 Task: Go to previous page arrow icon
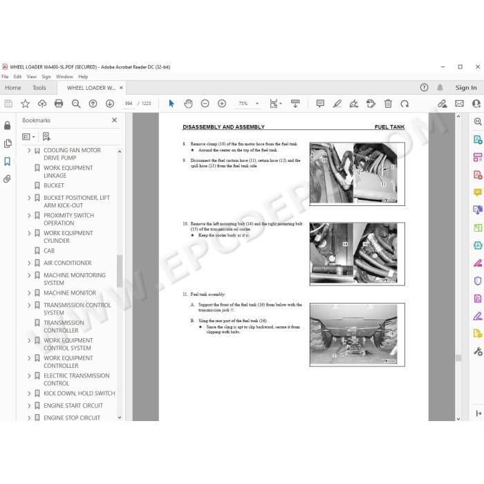click(x=93, y=104)
